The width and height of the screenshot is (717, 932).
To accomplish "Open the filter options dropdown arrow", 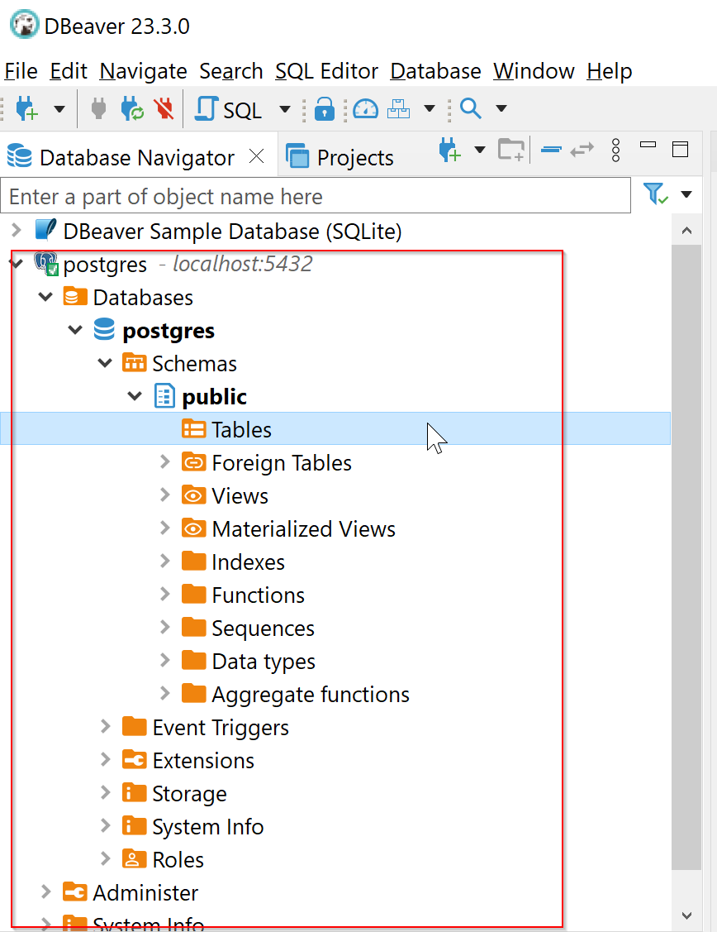I will point(686,194).
